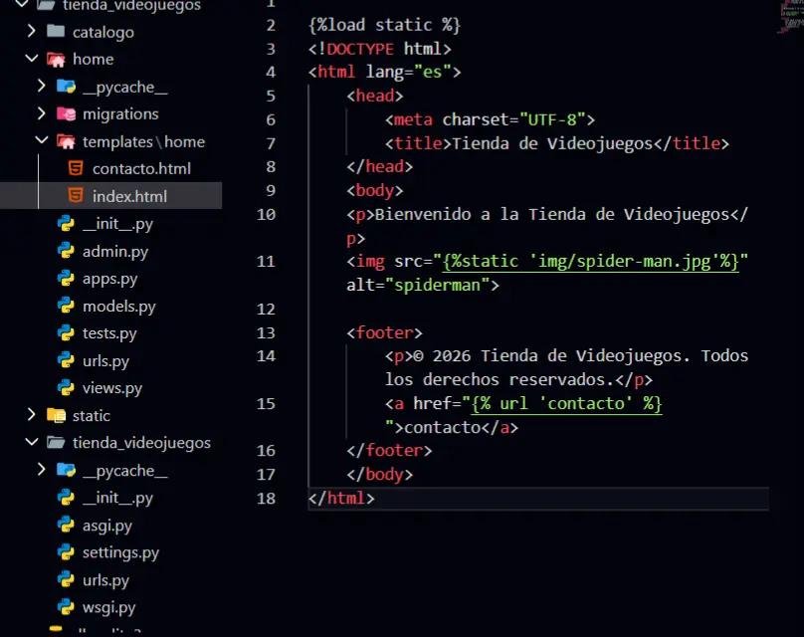This screenshot has width=804, height=637.
Task: Open wsgi.py from the explorer
Action: (x=108, y=608)
